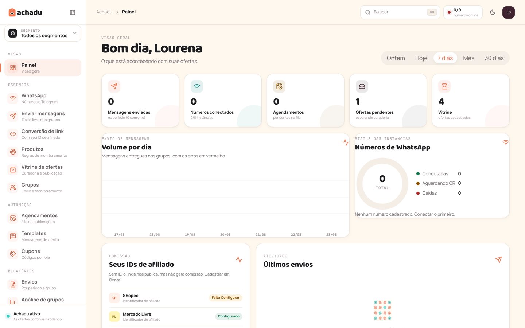
Task: Open the Ofertas pendentes card
Action: pos(388,101)
